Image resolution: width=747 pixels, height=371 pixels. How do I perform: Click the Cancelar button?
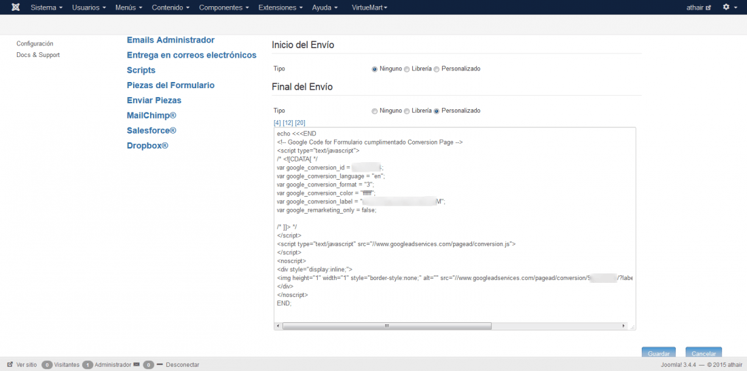pyautogui.click(x=704, y=353)
